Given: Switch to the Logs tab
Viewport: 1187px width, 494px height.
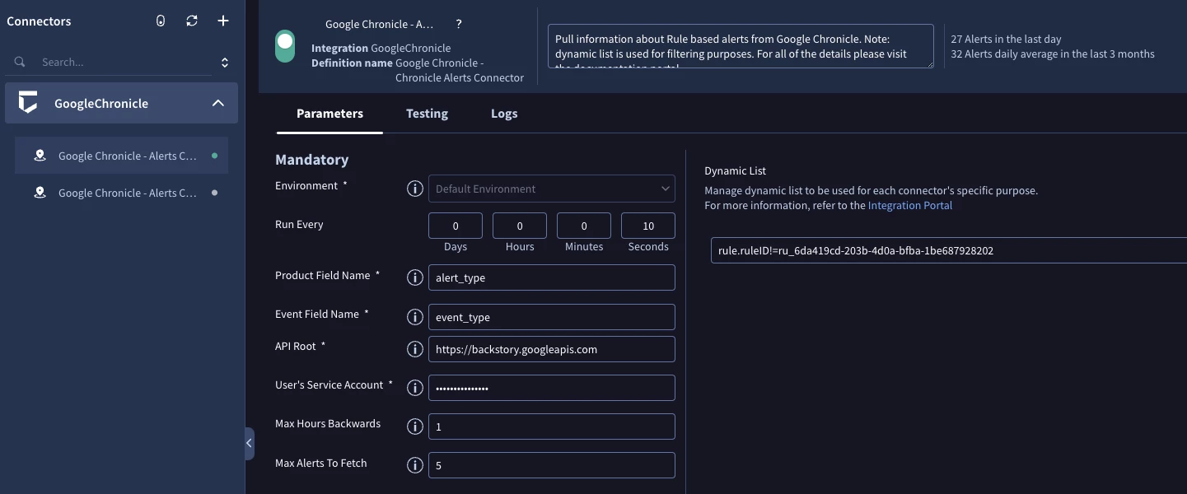Looking at the screenshot, I should tap(504, 114).
